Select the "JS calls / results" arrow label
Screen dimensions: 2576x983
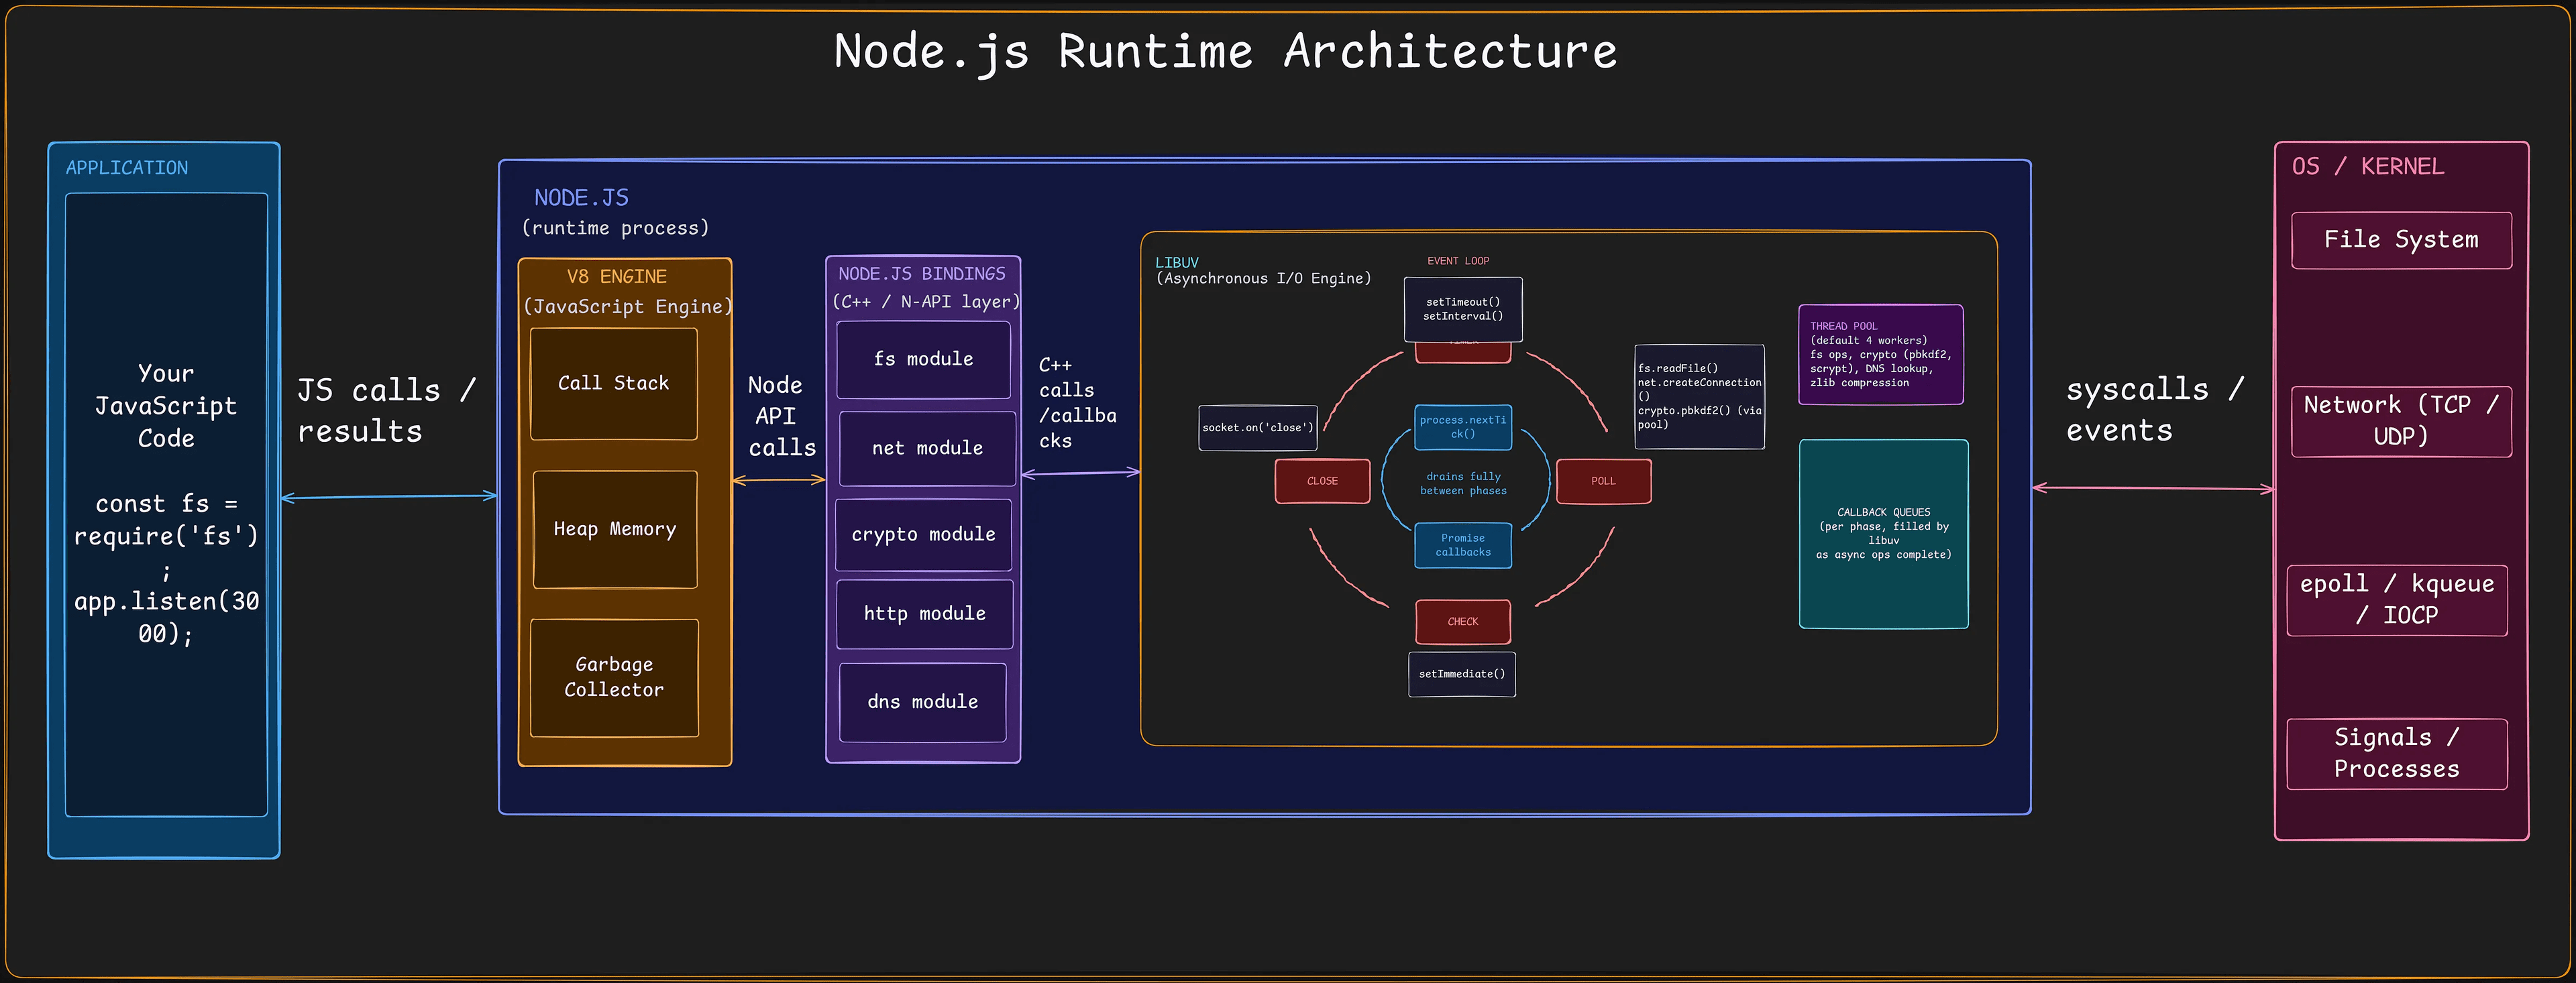(386, 410)
